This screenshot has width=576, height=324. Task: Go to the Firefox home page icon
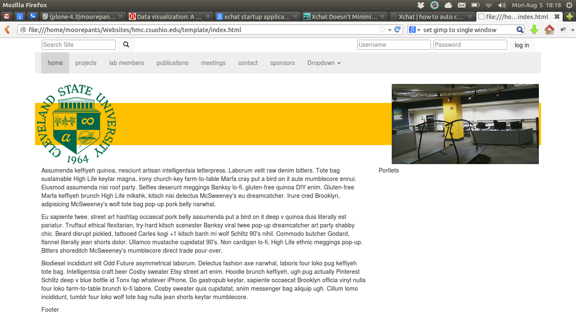click(549, 30)
